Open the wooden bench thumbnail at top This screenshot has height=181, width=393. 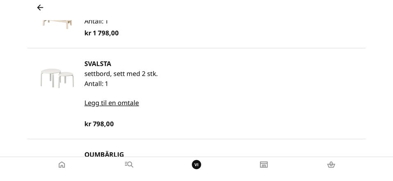coord(57,24)
